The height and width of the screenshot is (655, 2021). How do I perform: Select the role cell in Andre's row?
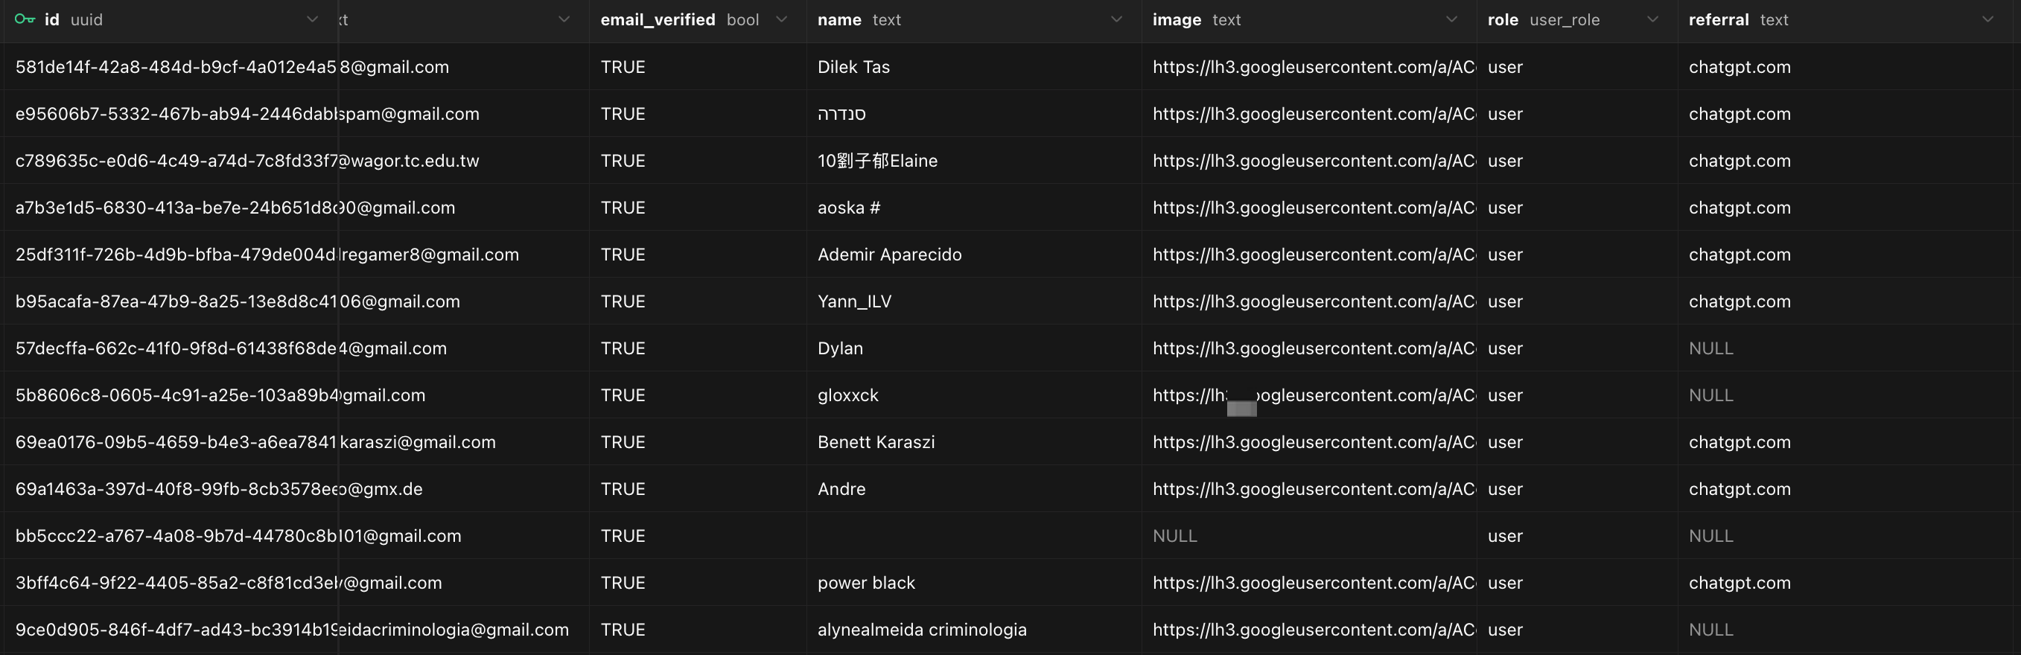point(1505,489)
